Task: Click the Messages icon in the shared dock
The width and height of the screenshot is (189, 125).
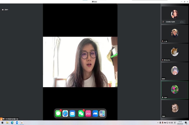Action: pyautogui.click(x=58, y=113)
